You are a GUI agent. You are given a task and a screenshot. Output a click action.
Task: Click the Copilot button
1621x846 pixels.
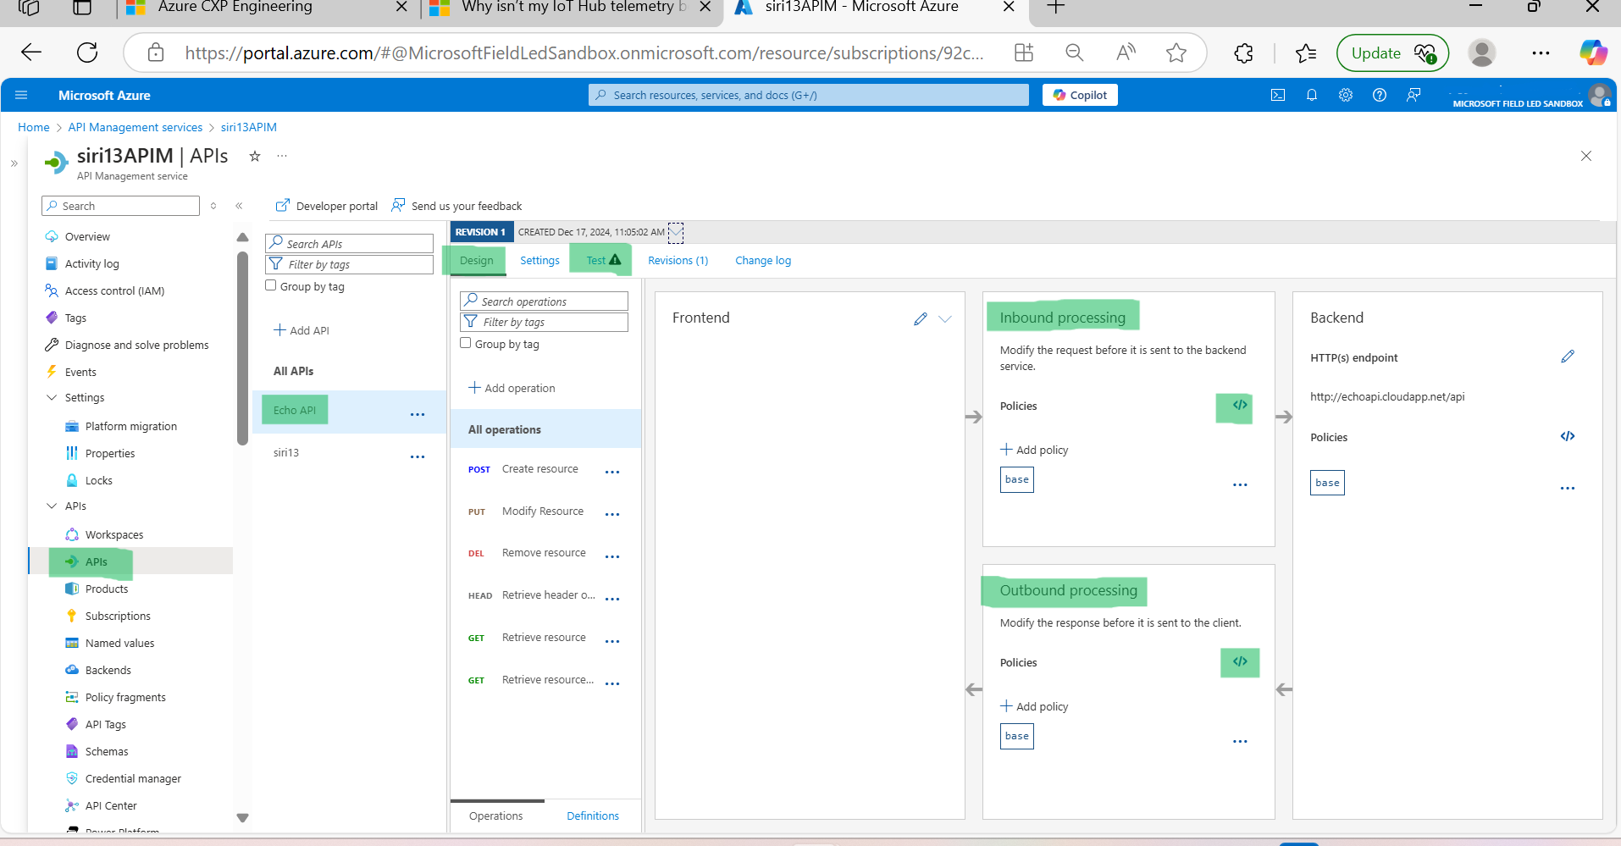(1080, 95)
